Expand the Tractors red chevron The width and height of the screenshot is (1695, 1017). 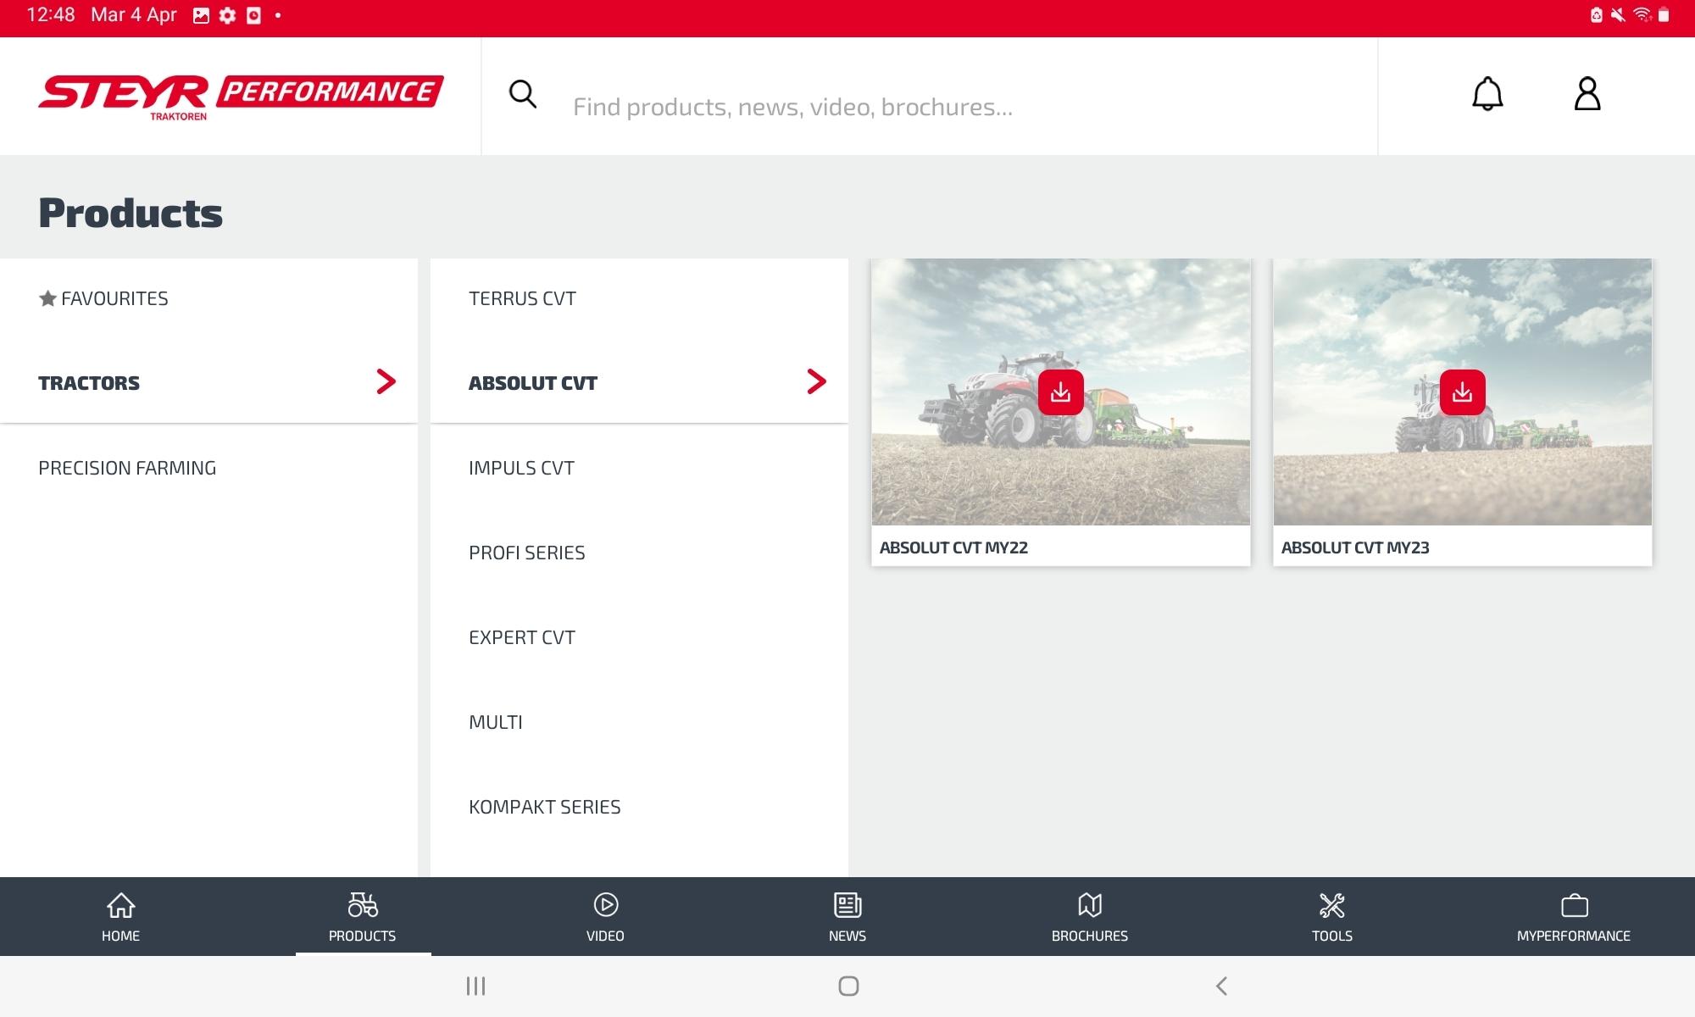(386, 381)
